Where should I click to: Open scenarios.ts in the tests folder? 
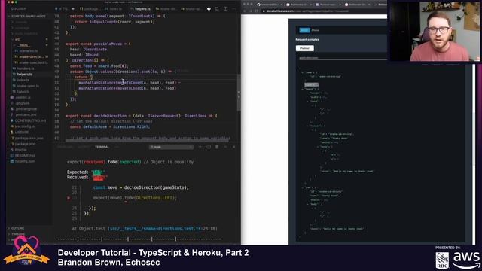click(29, 51)
